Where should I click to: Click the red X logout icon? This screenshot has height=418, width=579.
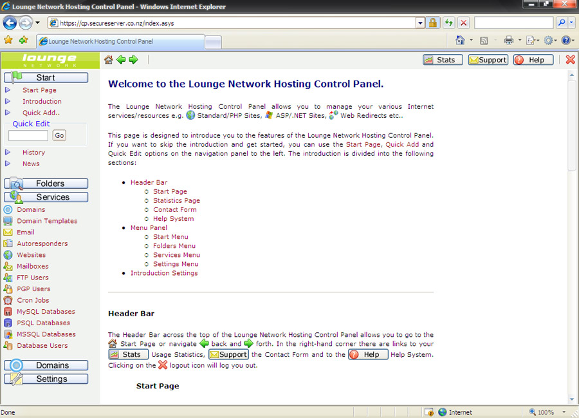pyautogui.click(x=570, y=60)
